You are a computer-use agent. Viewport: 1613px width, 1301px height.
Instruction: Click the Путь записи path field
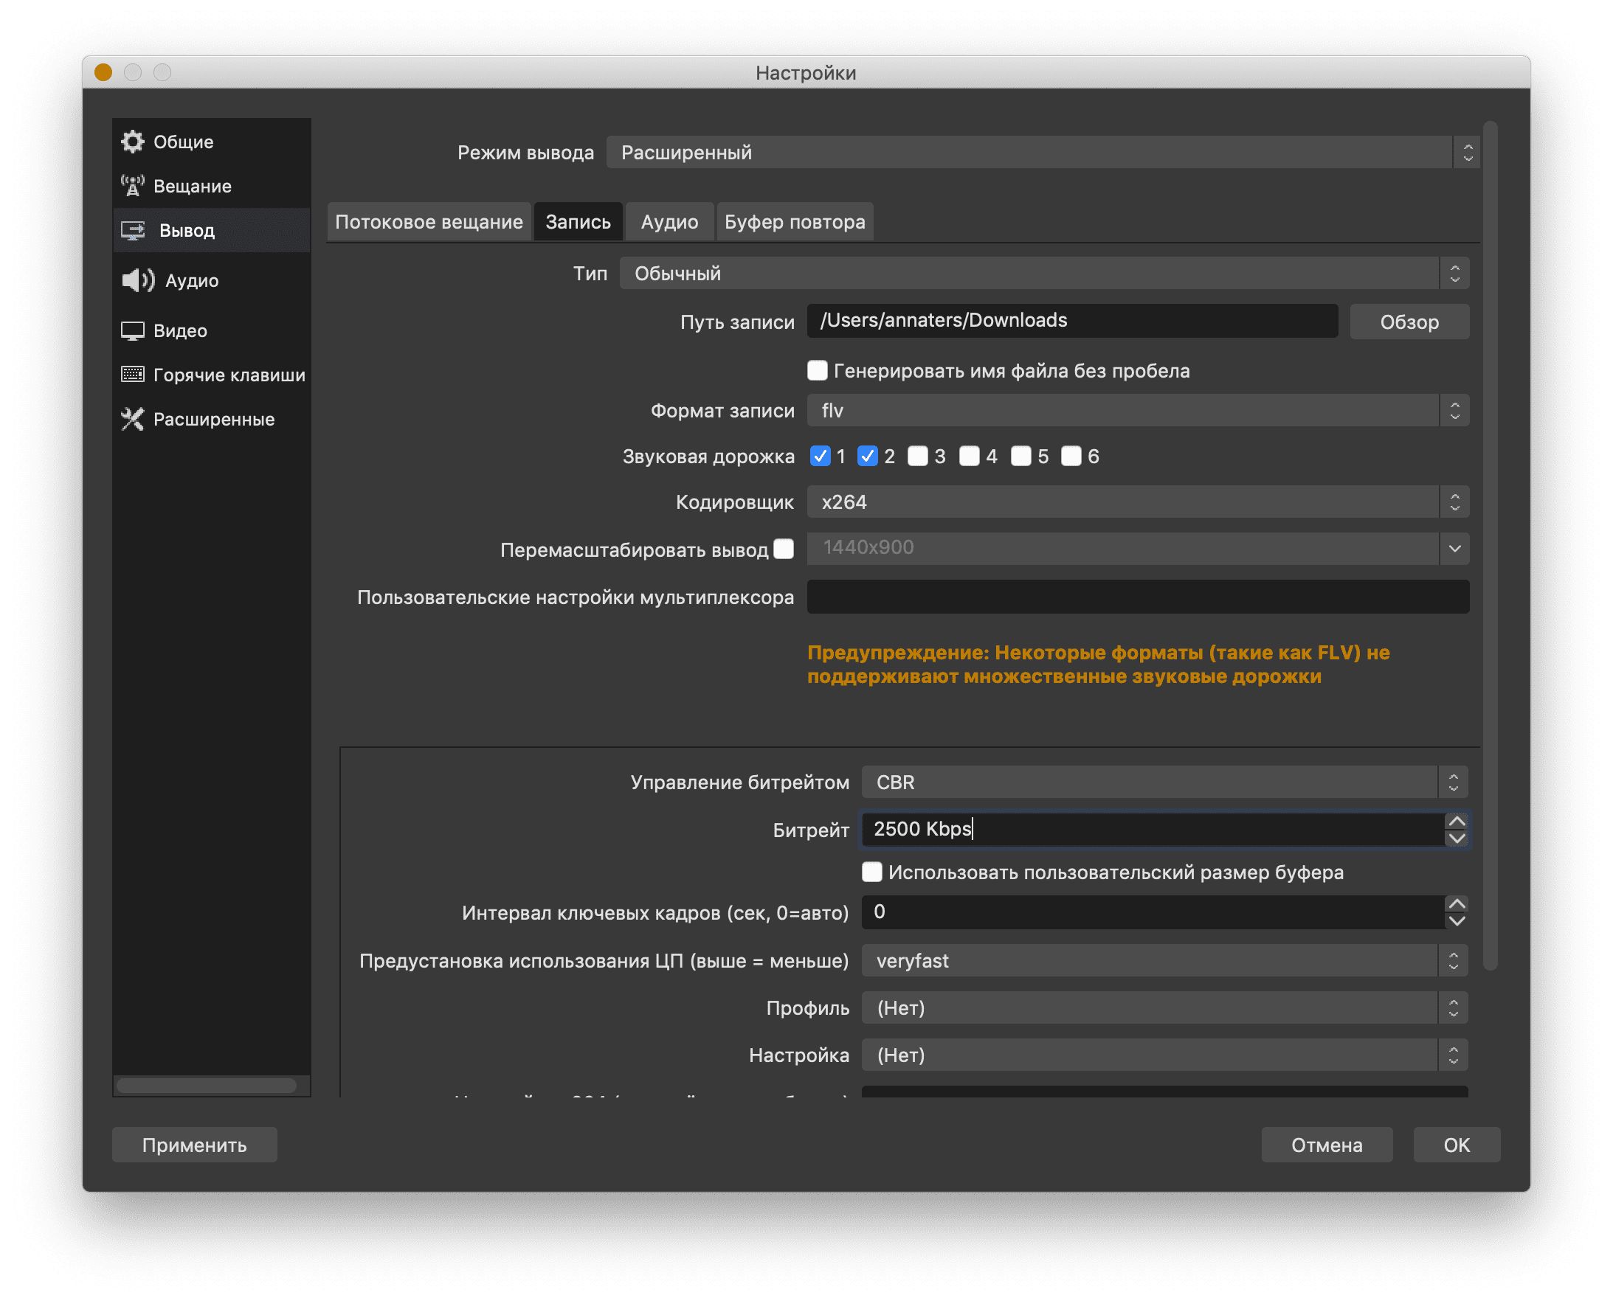[x=1071, y=321]
